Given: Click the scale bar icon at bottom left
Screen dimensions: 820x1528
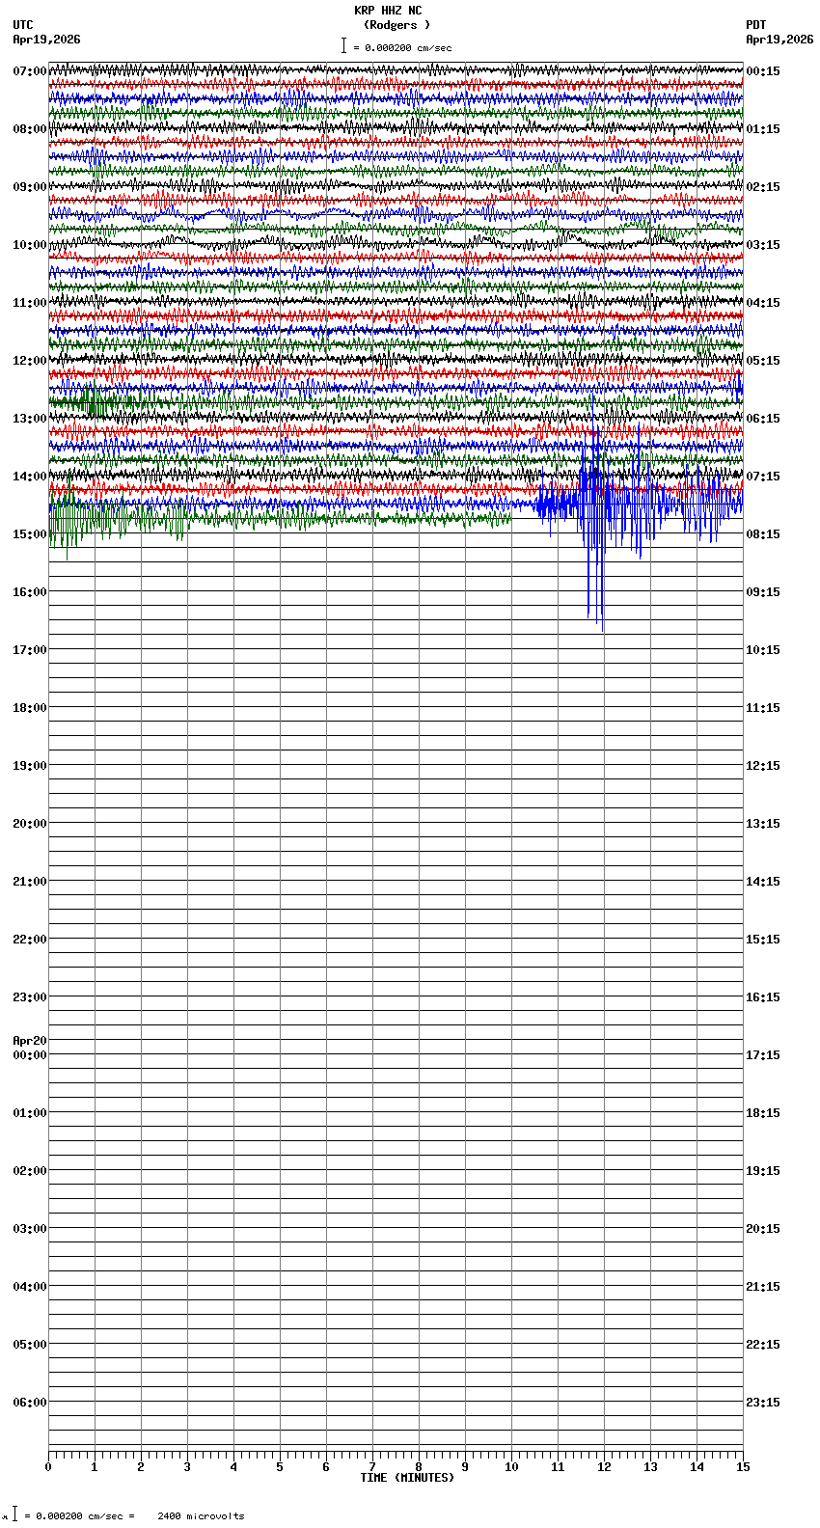Looking at the screenshot, I should point(14,1514).
